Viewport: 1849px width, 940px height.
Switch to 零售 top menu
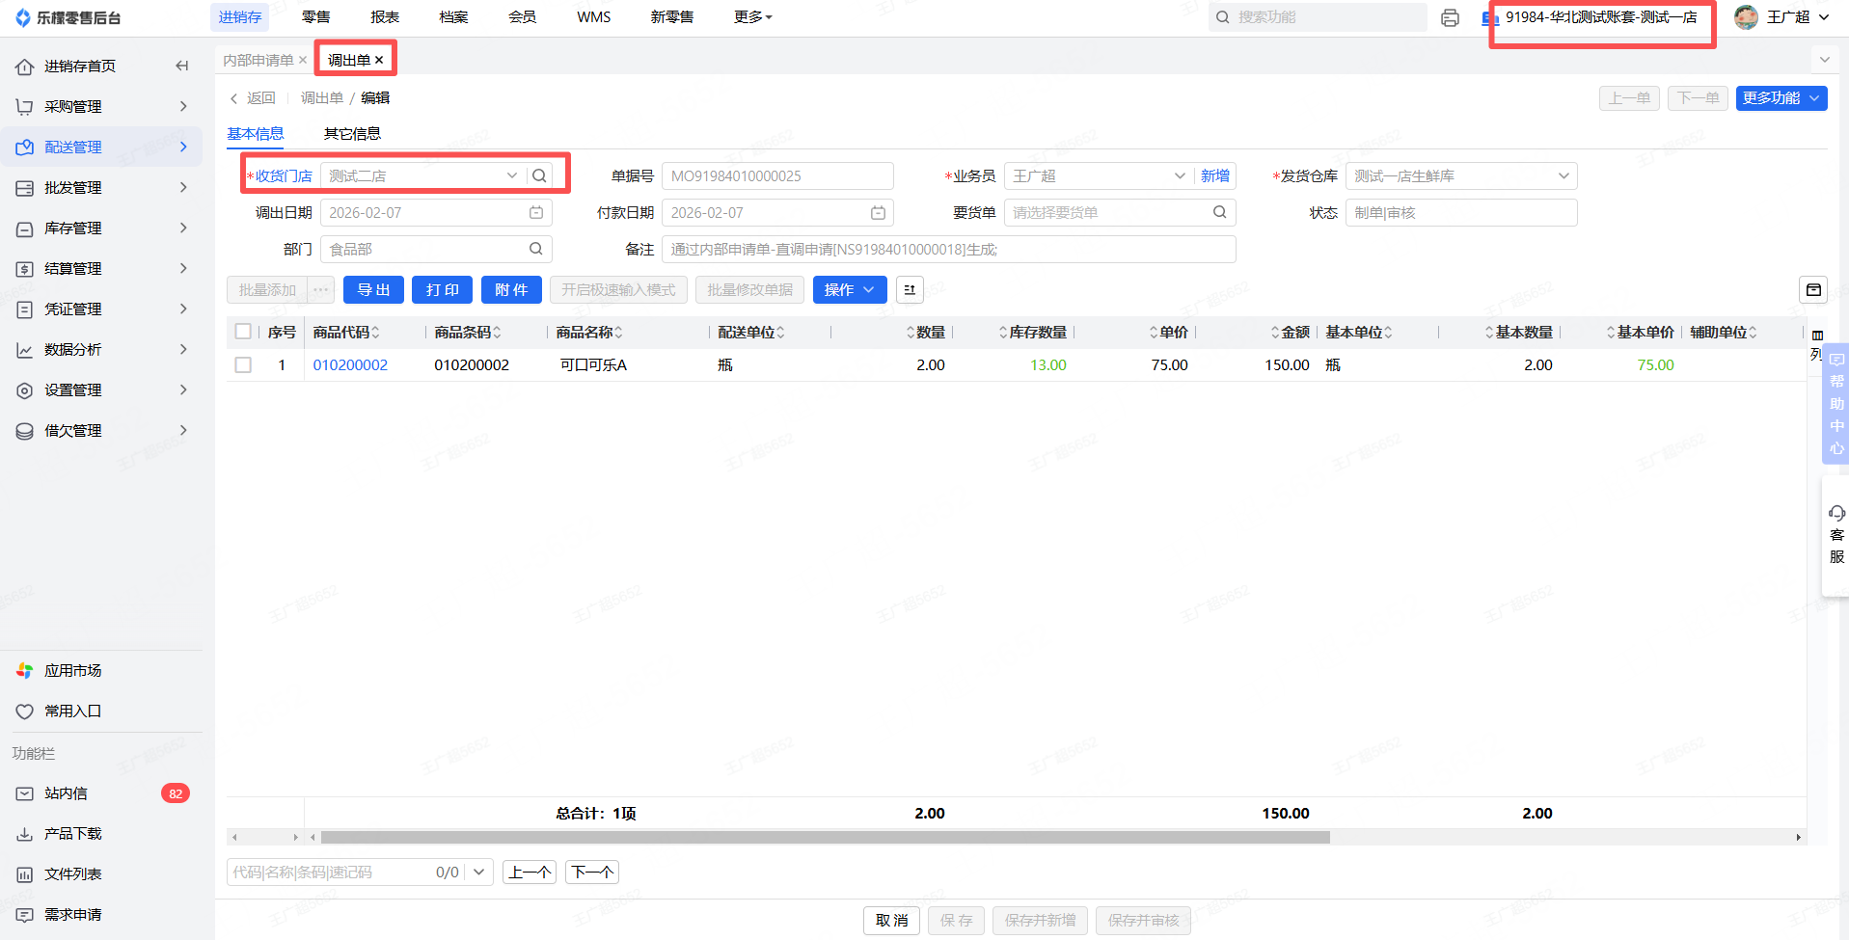click(316, 17)
